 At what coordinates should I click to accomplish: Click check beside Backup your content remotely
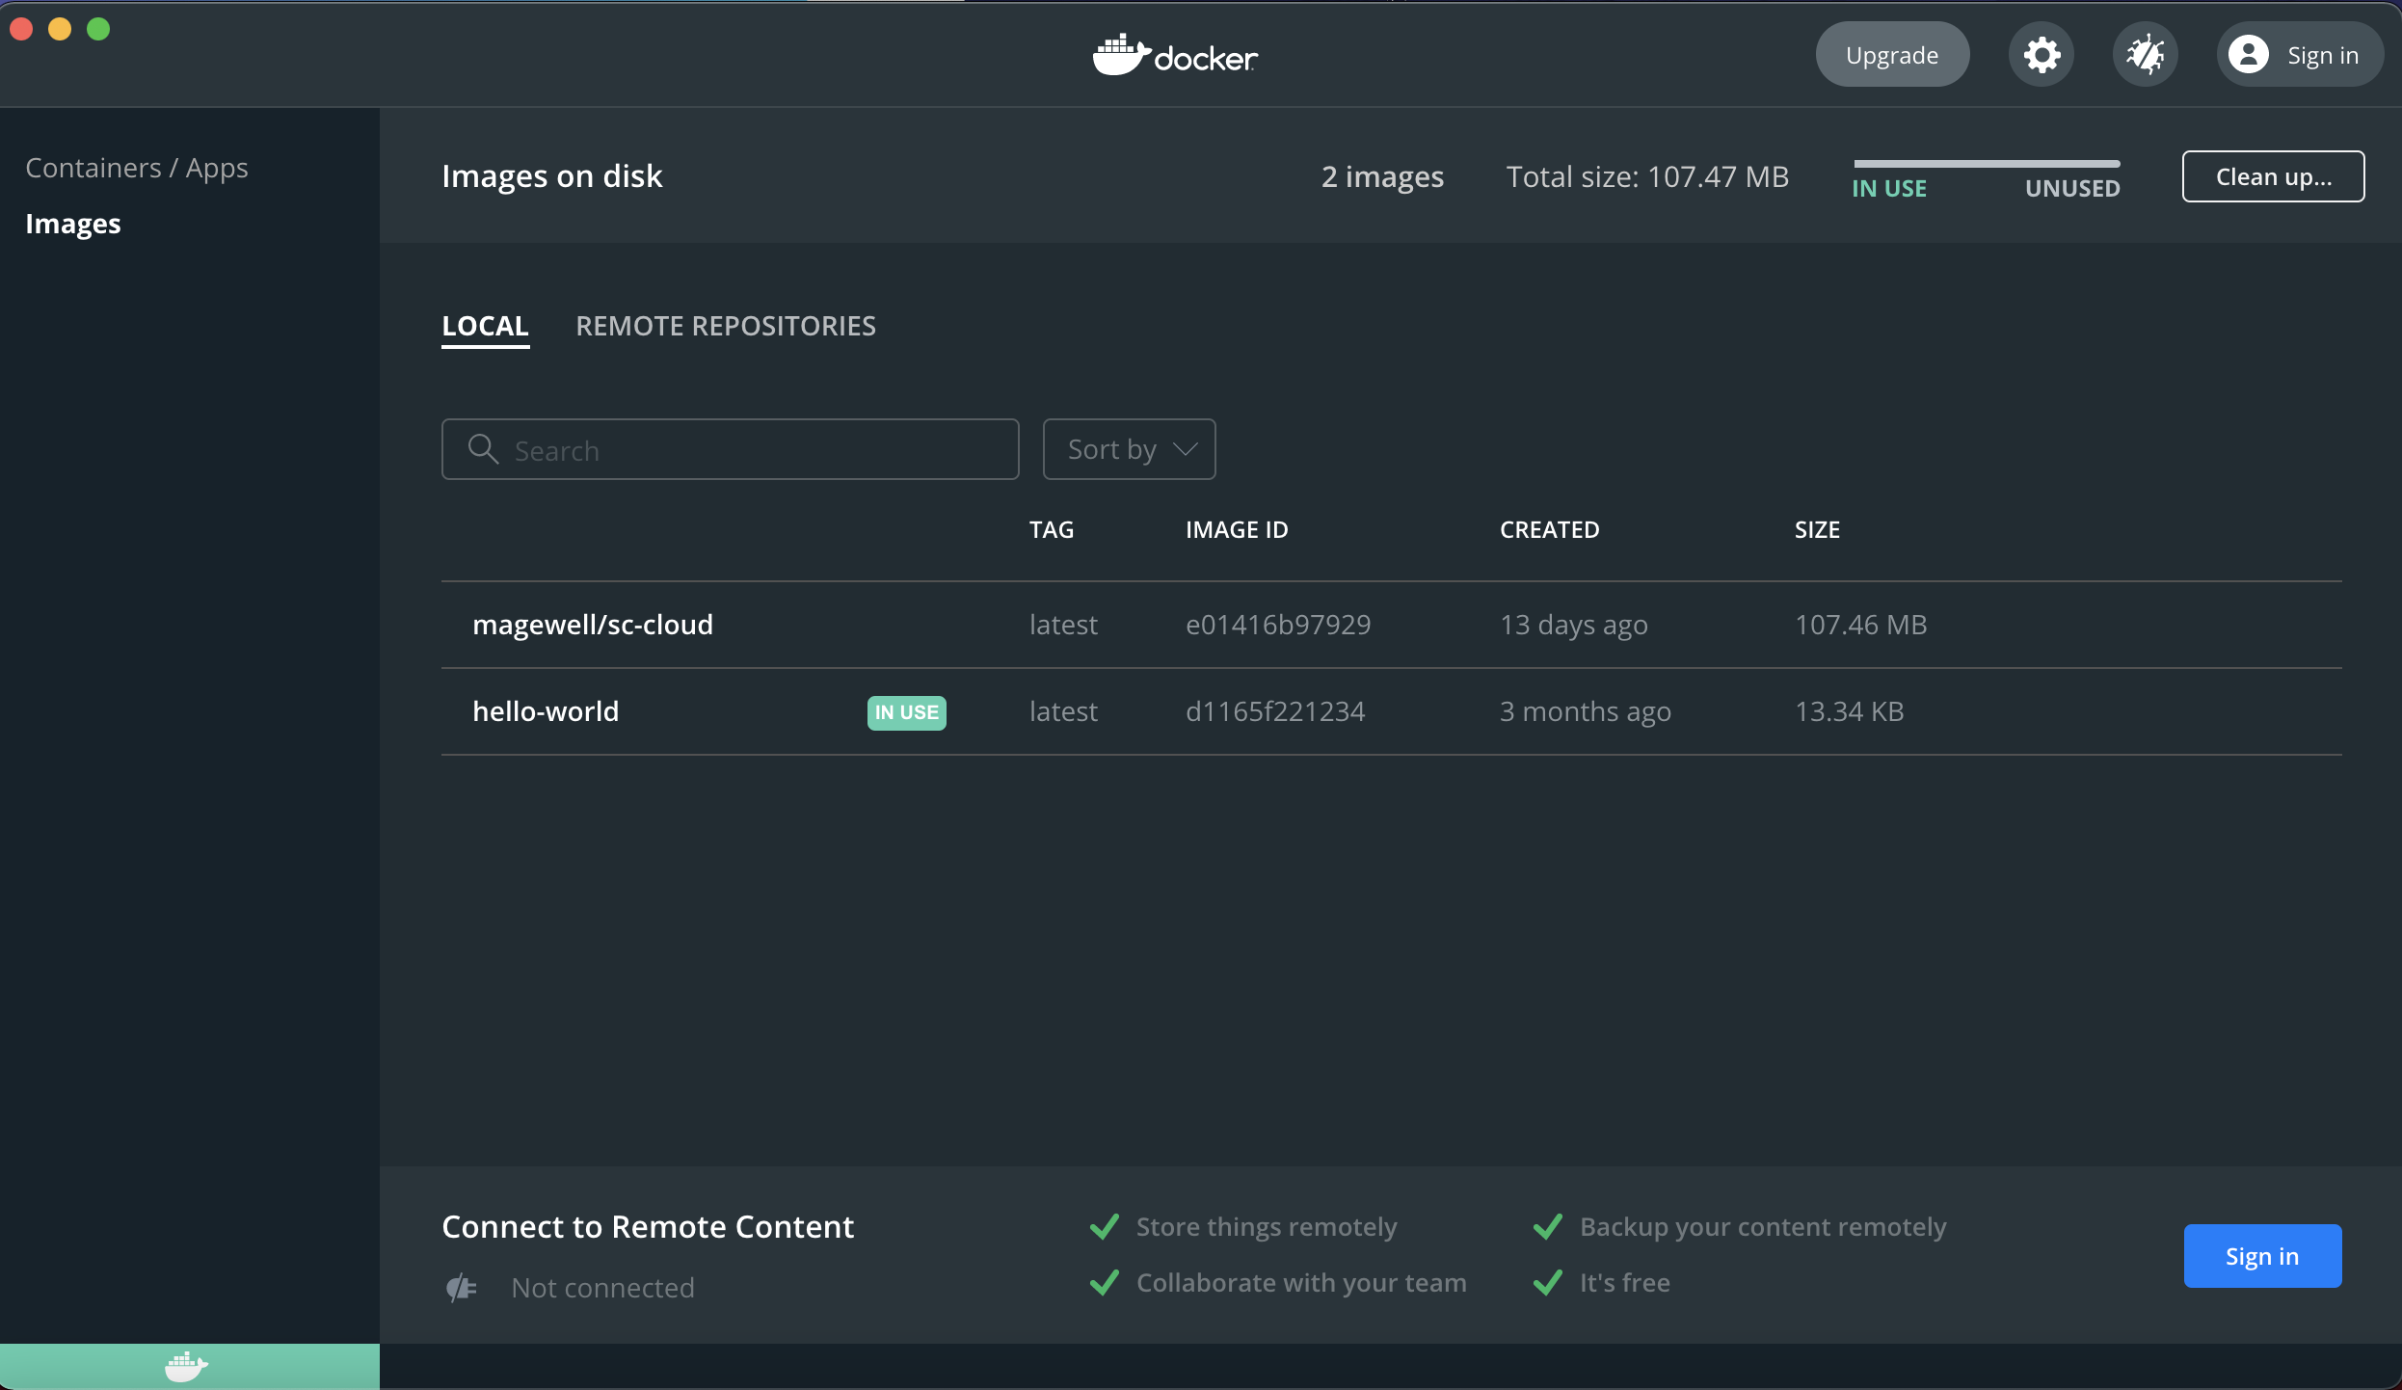(x=1548, y=1227)
